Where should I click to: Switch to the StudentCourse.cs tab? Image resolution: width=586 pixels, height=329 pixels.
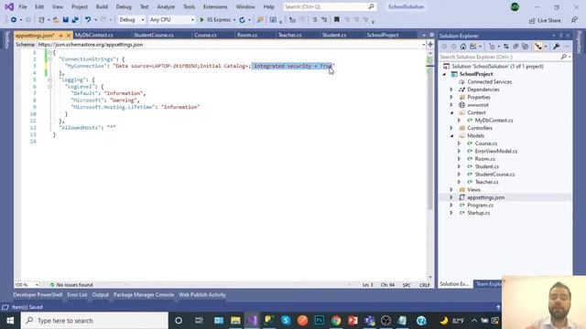[154, 35]
